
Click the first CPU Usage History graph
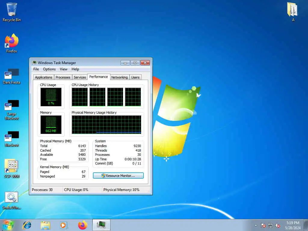[x=79, y=97]
